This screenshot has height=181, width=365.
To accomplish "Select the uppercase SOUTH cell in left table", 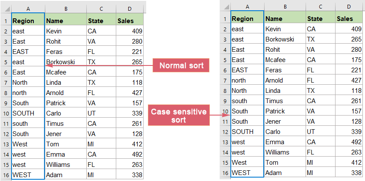I will pyautogui.click(x=28, y=113).
